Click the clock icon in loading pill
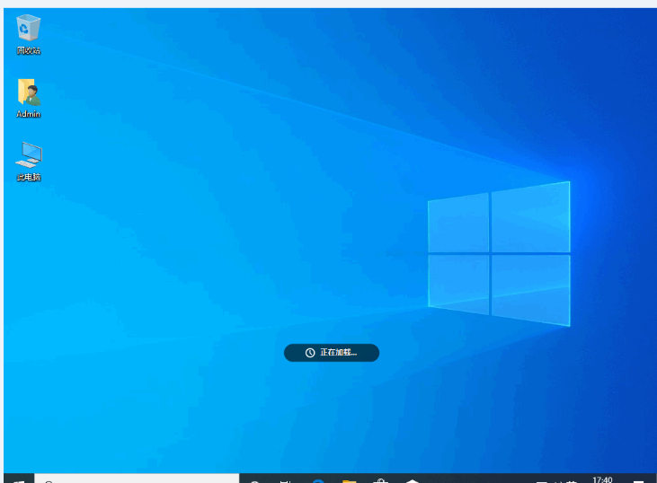Viewport: 657px width, 483px height. (x=310, y=353)
